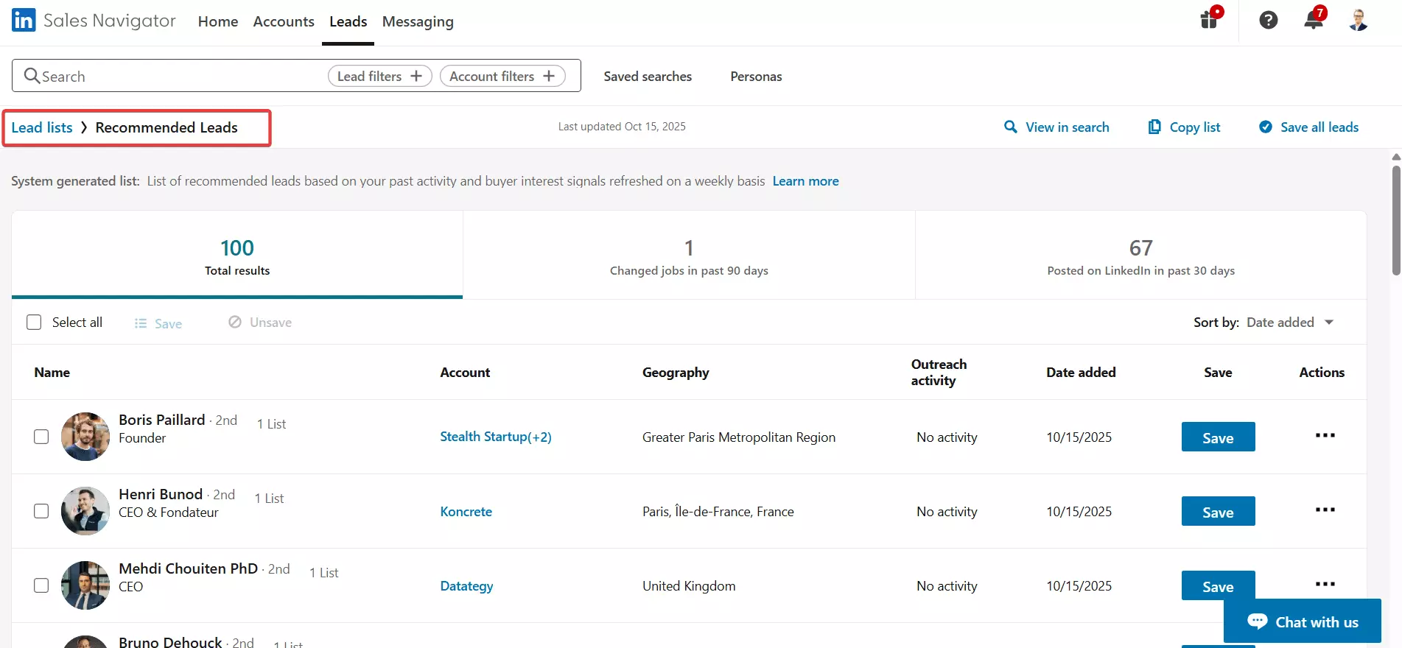This screenshot has height=648, width=1402.
Task: Click the LinkedIn logo icon
Action: [x=24, y=20]
